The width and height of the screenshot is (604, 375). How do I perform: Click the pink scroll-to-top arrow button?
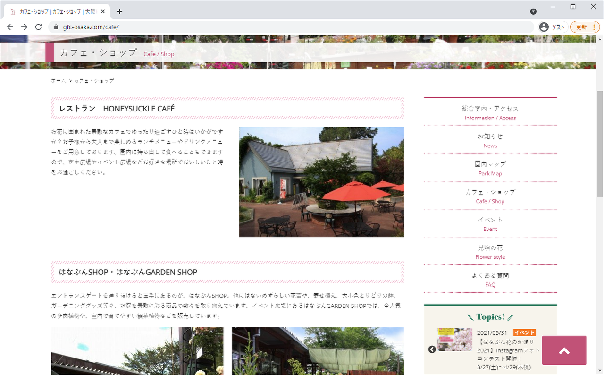coord(564,350)
